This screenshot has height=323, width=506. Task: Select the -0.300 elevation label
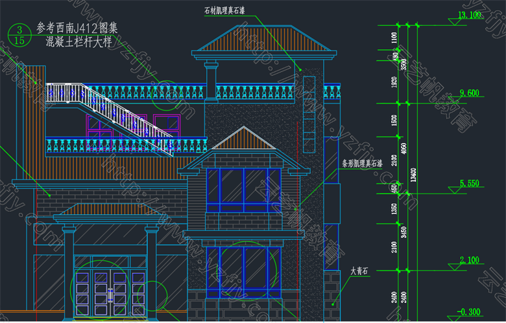tap(469, 312)
